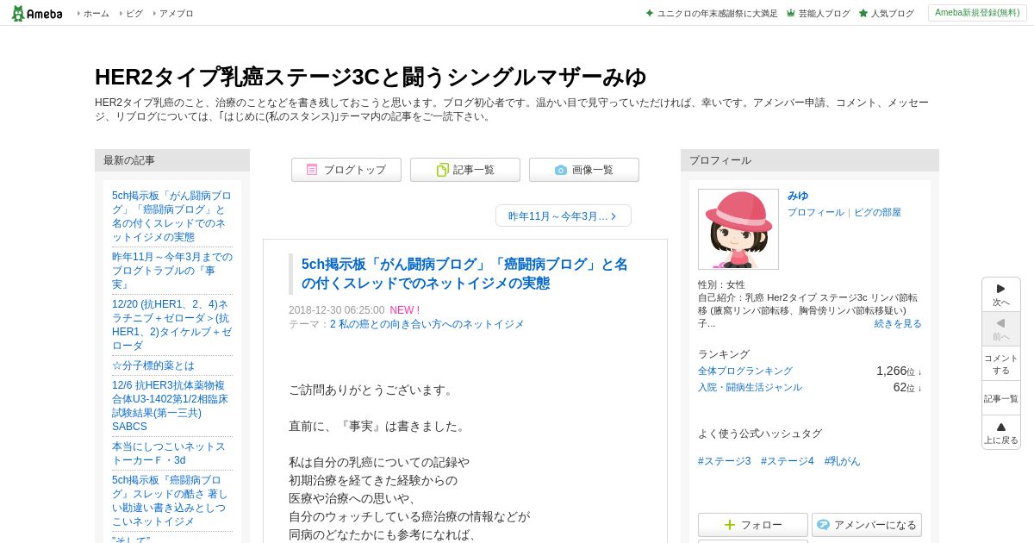Open 画像一覧 tab
Screen dimensions: 1034x543
[x=584, y=170]
